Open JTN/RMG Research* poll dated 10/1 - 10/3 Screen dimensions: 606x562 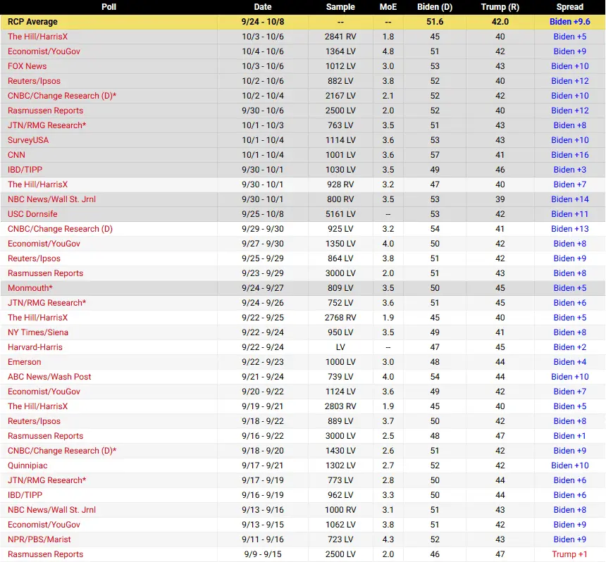coord(47,125)
